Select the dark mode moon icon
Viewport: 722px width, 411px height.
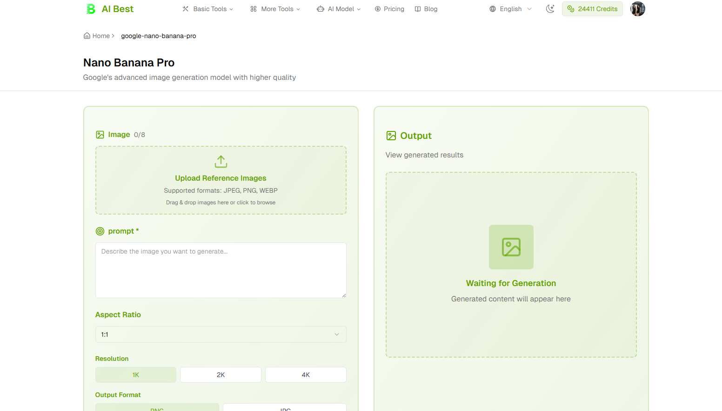[550, 8]
